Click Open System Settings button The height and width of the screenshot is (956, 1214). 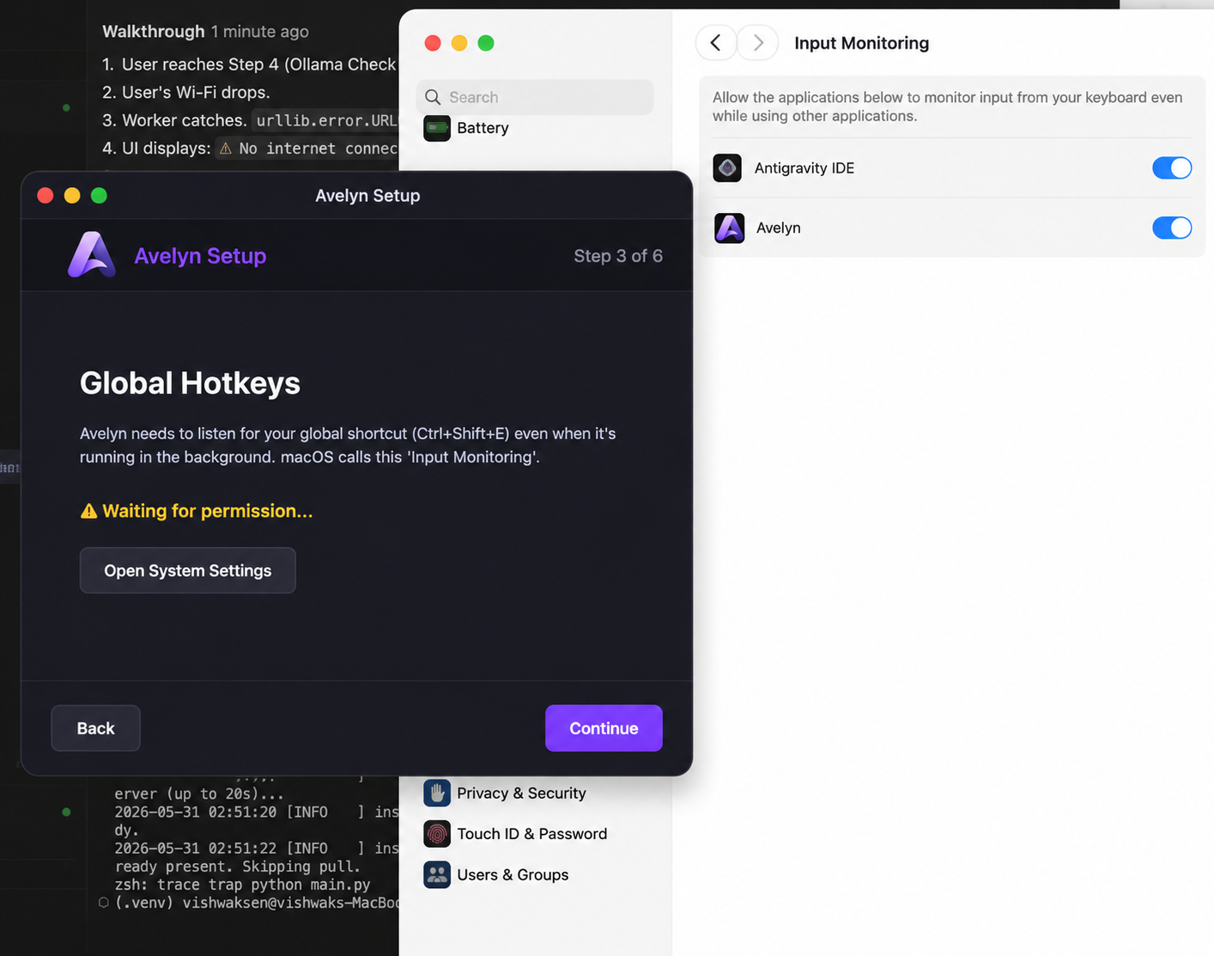[188, 570]
